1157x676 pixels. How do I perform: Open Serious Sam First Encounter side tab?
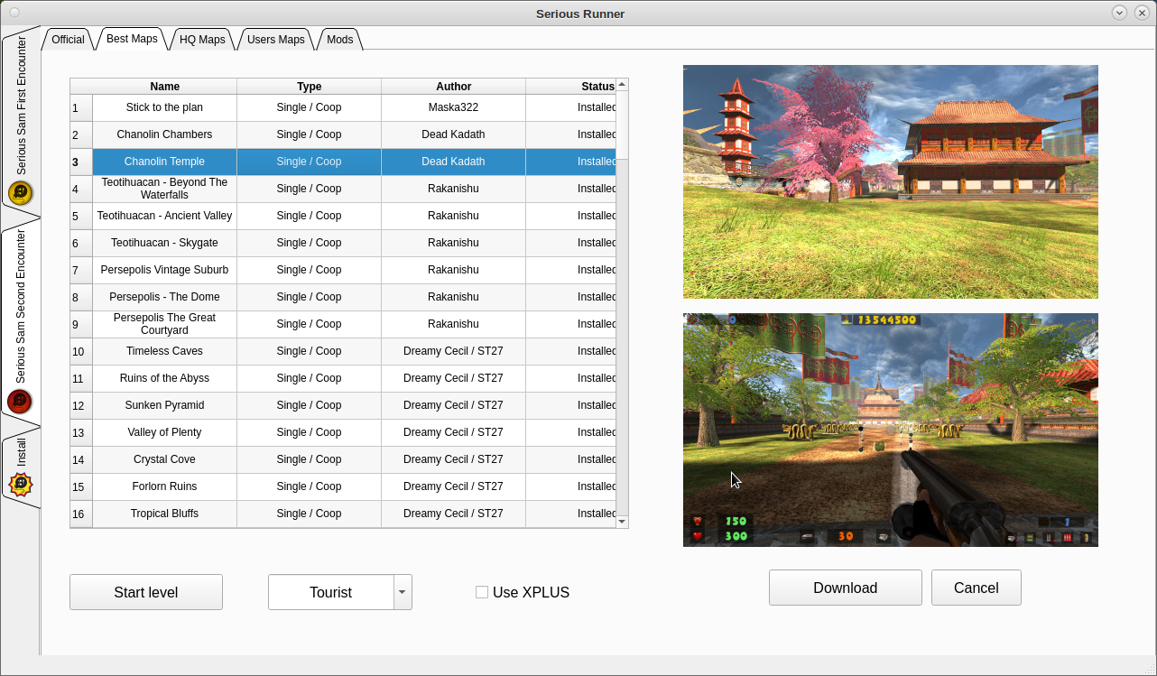click(x=21, y=122)
